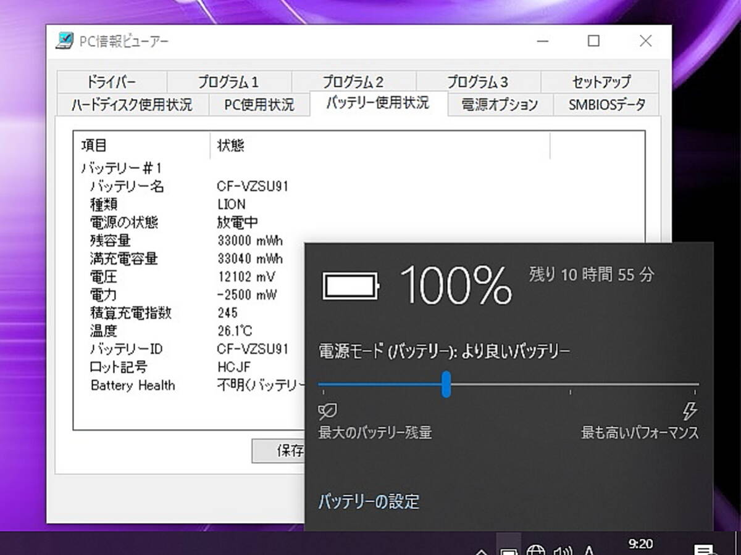741x555 pixels.
Task: Open the 電源オプション tab
Action: pos(500,104)
